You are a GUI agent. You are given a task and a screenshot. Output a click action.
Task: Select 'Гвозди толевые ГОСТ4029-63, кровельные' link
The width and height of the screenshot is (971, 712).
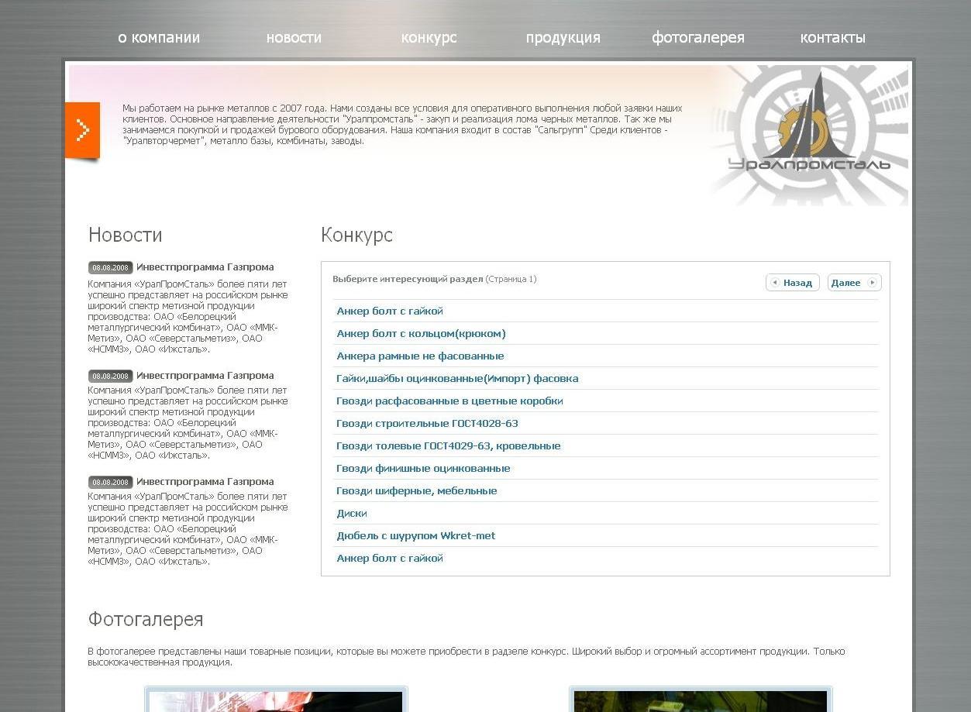tap(449, 446)
